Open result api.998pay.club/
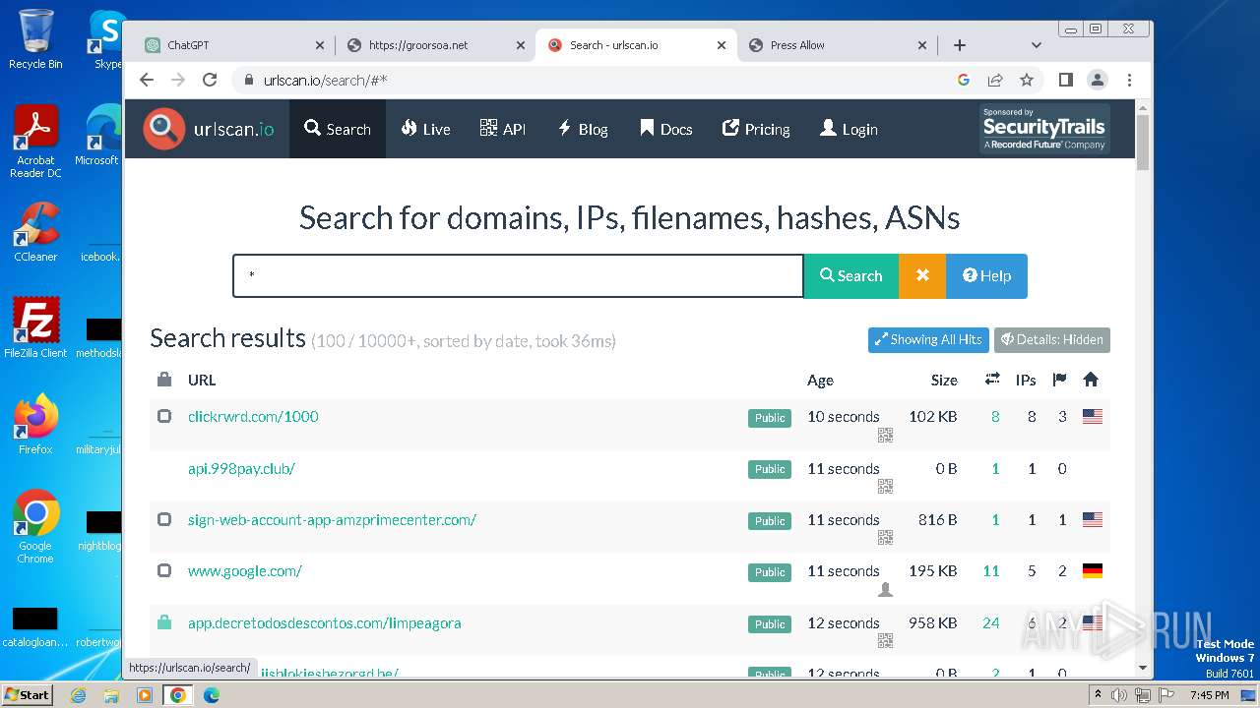Image resolution: width=1260 pixels, height=708 pixels. coord(241,469)
